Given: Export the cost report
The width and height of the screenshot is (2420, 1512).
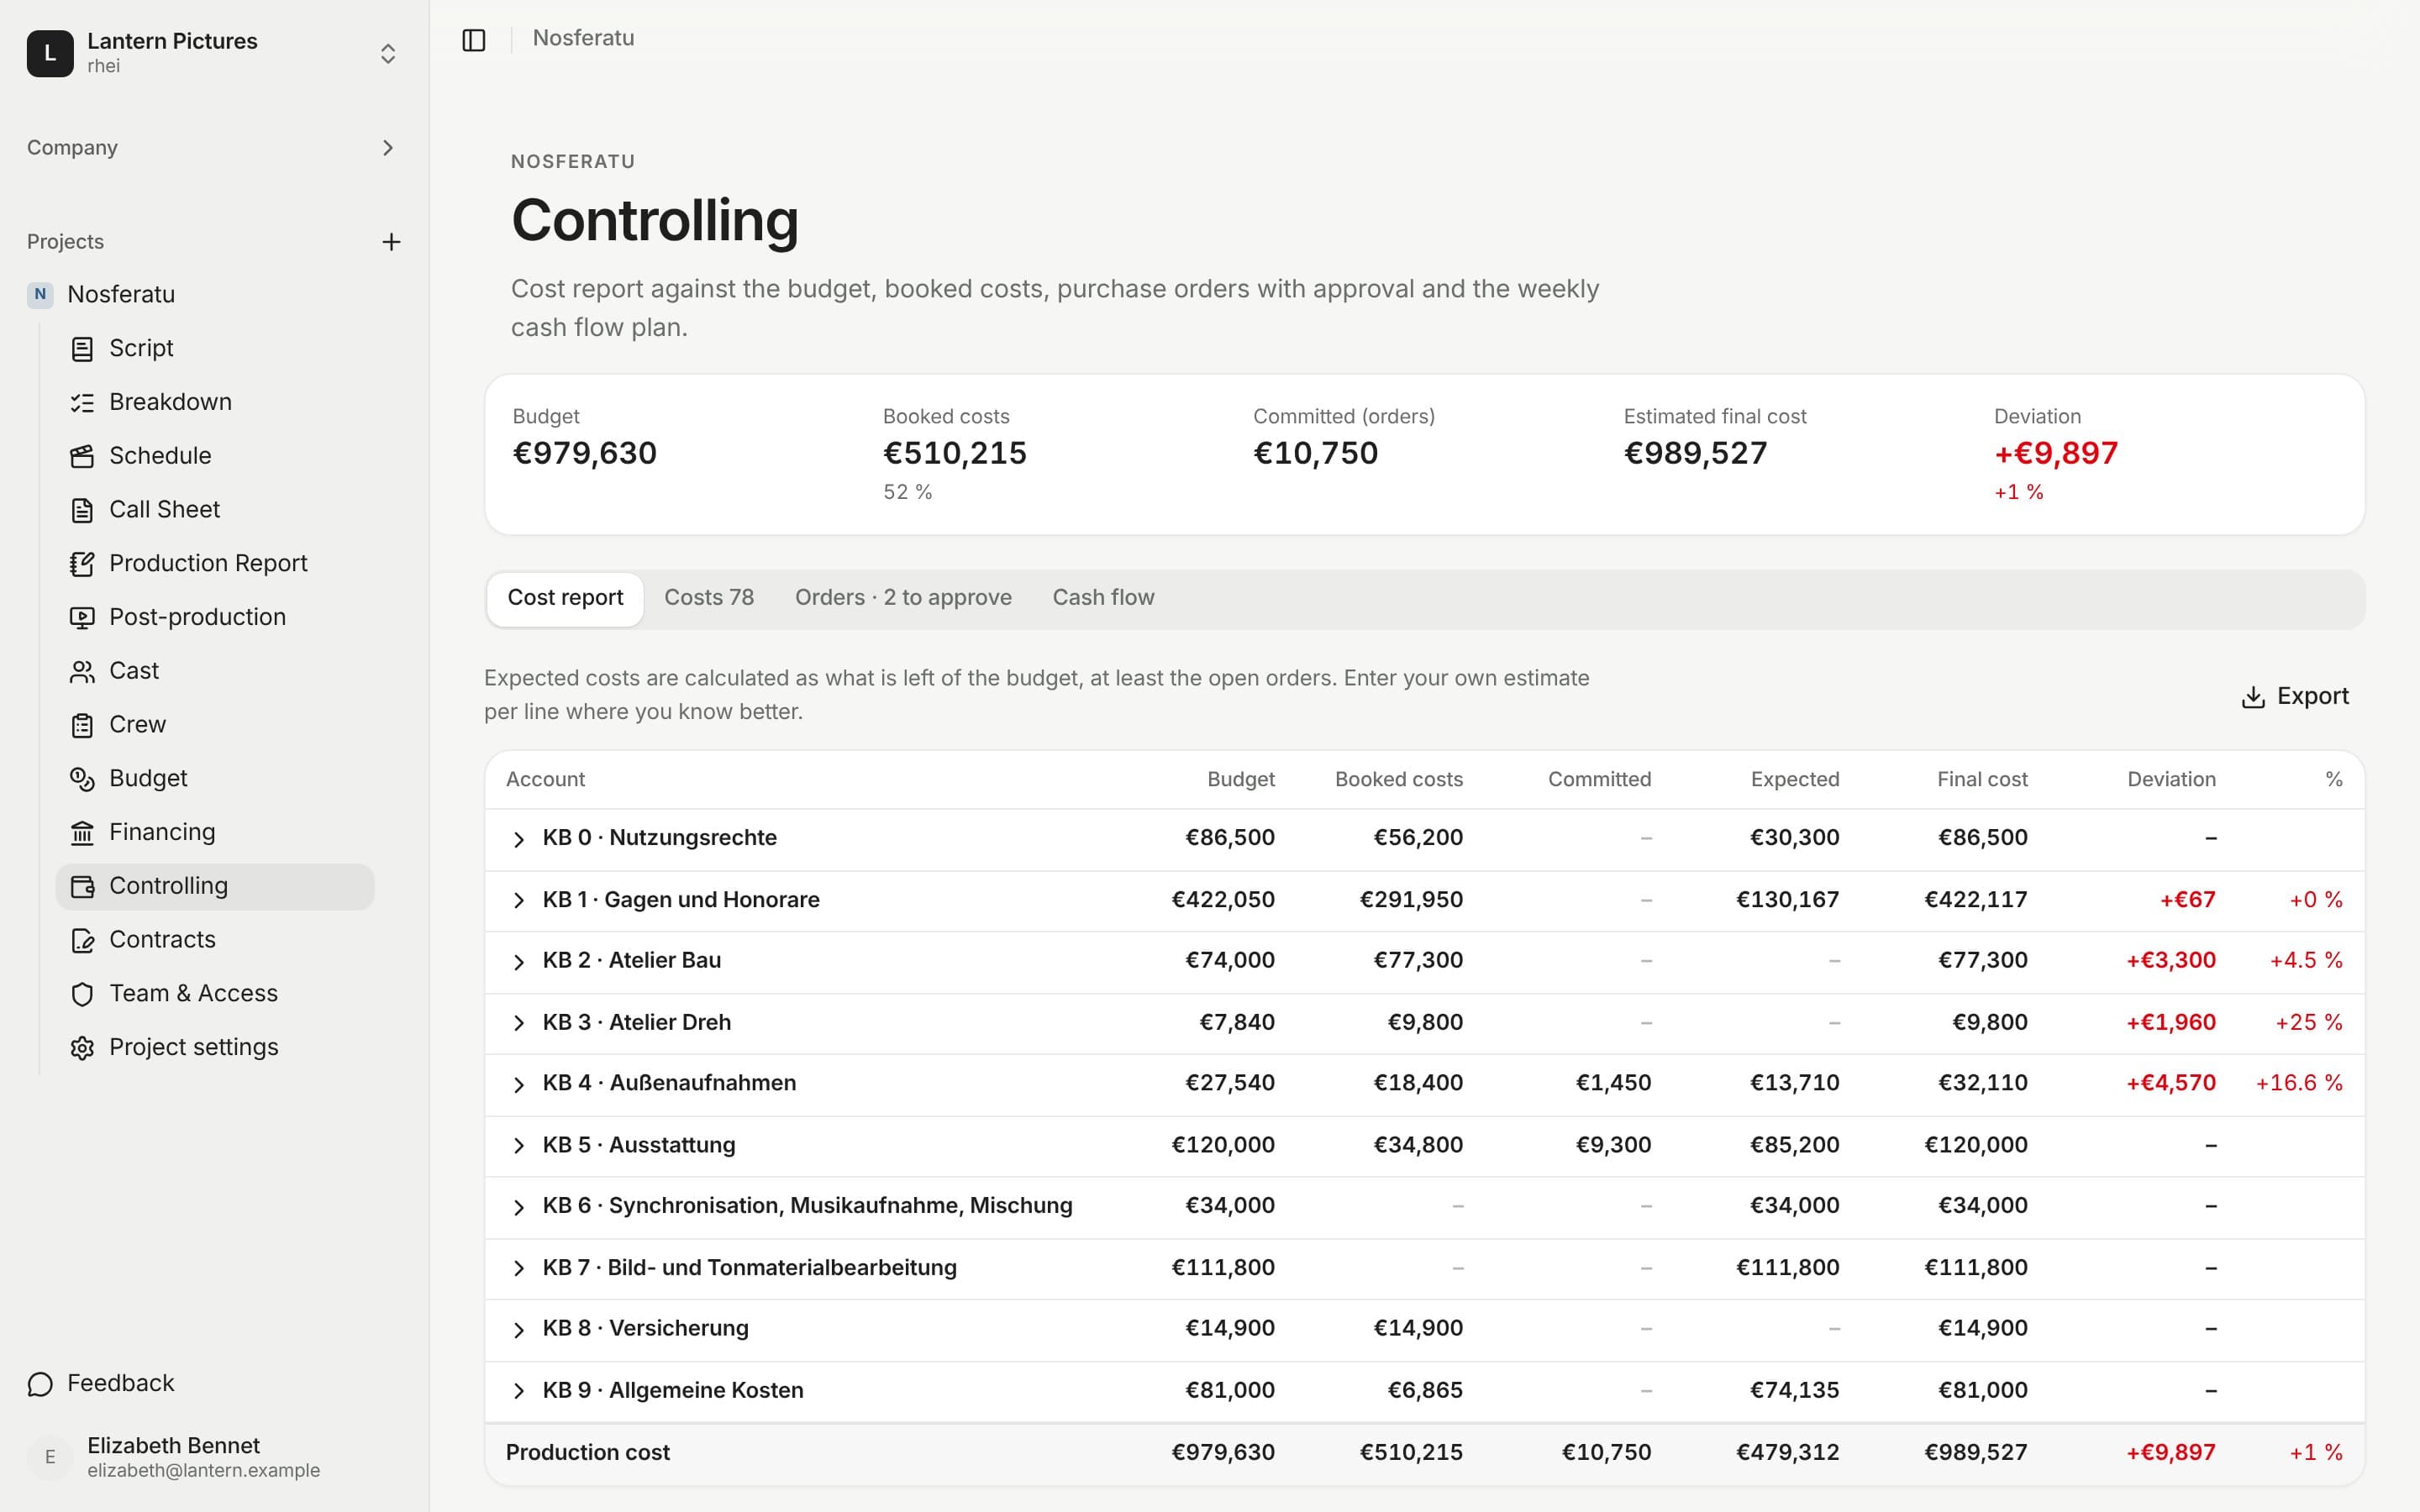Looking at the screenshot, I should tap(2295, 696).
